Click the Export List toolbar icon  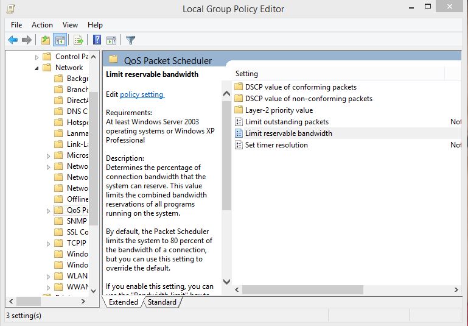tap(78, 40)
